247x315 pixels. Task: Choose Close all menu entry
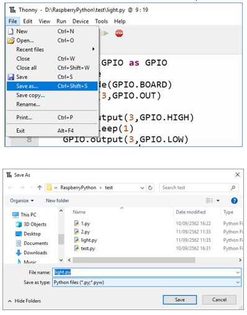click(52, 68)
